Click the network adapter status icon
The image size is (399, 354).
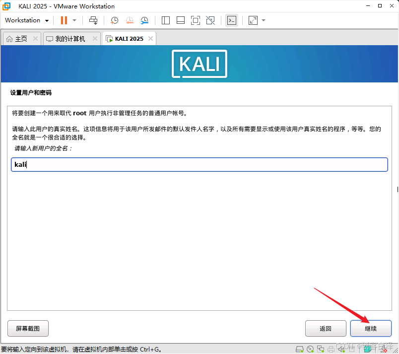click(321, 349)
